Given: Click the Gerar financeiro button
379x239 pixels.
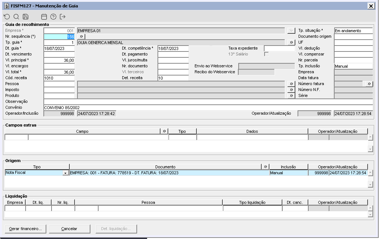Looking at the screenshot, I should (26, 229).
